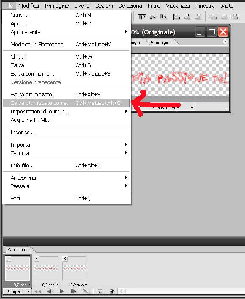
Task: Click align bottom edges icon
Action: 163,17
